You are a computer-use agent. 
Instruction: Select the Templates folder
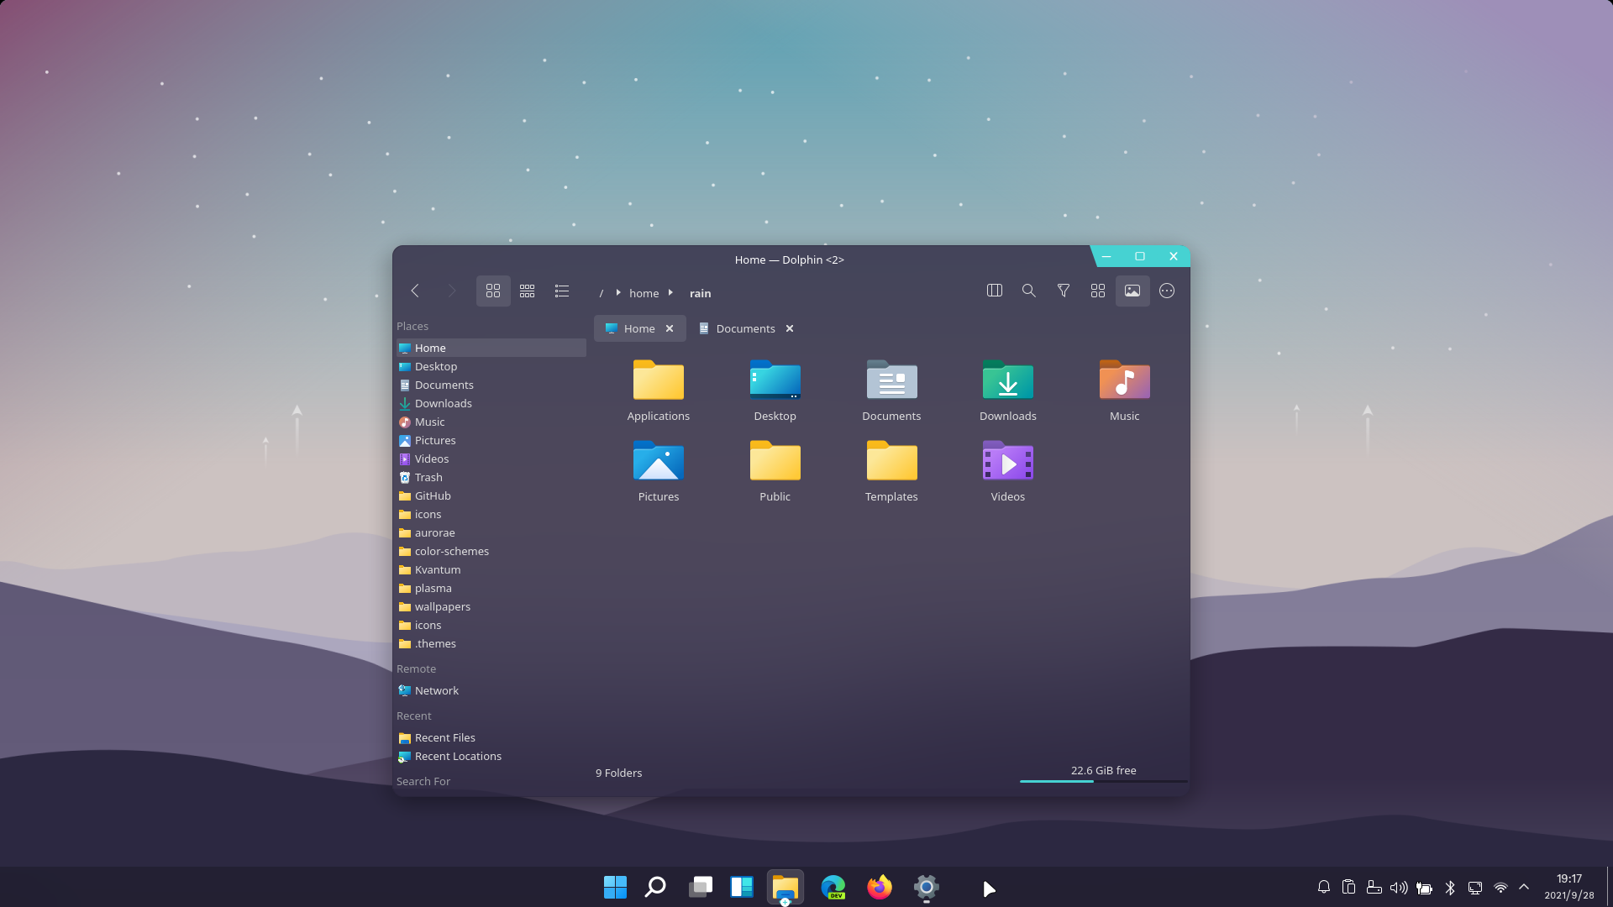(891, 471)
